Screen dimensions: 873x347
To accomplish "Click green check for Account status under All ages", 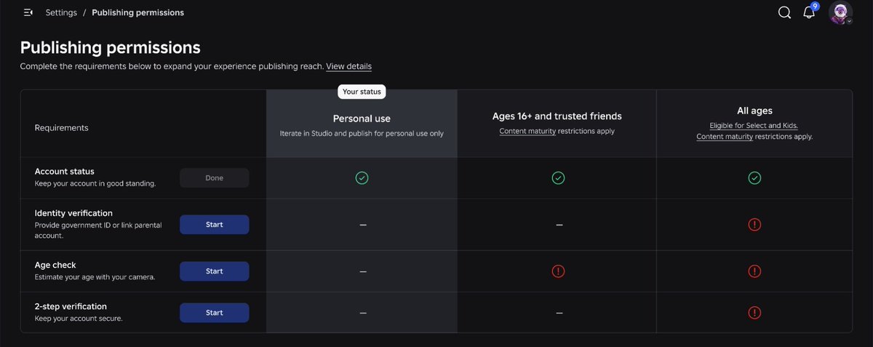I will 755,178.
